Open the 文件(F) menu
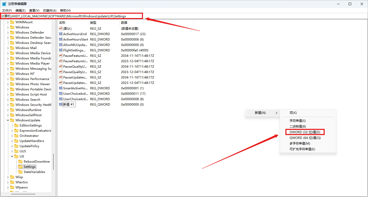Screen dimensions: 368x197 pyautogui.click(x=7, y=11)
